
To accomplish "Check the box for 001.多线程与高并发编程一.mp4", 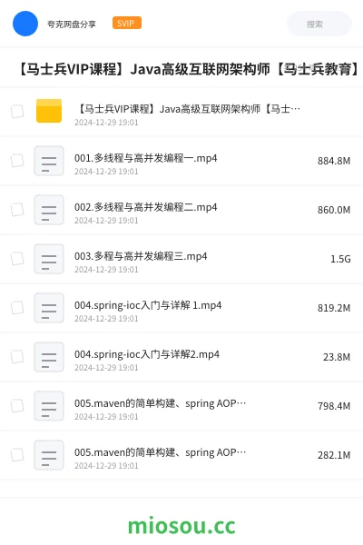I will click(17, 161).
